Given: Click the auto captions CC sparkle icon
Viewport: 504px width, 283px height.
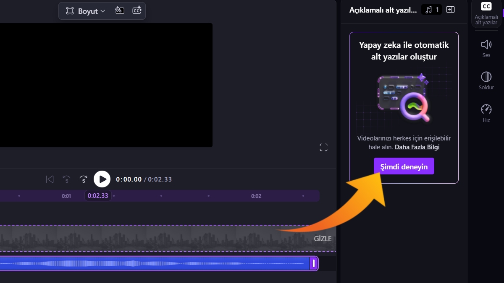Looking at the screenshot, I should pyautogui.click(x=137, y=10).
